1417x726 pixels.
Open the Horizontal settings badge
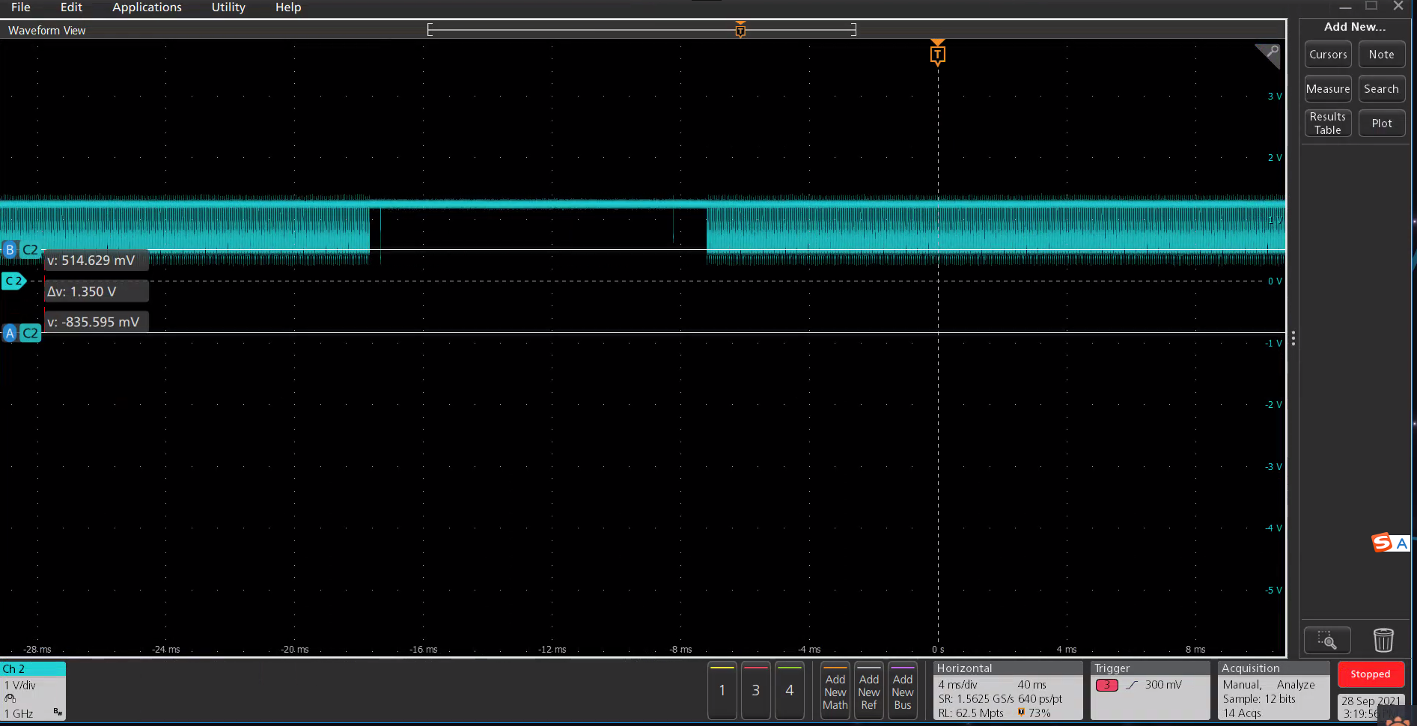click(1007, 690)
